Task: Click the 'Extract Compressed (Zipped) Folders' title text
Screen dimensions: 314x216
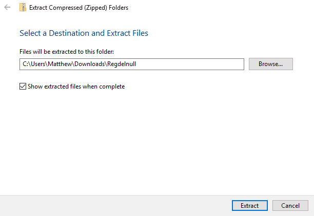Action: point(78,8)
